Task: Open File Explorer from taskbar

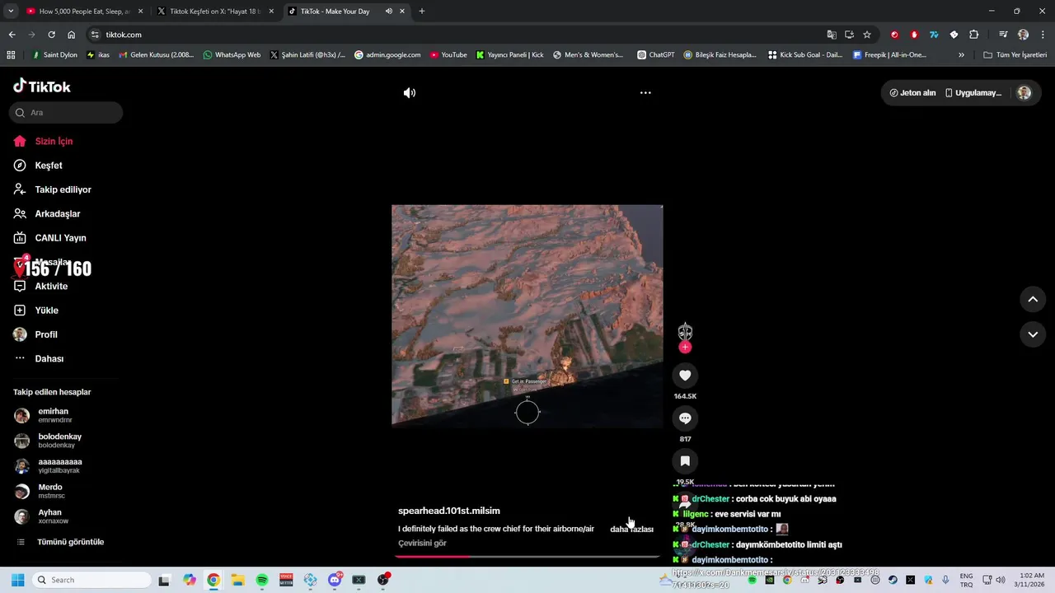Action: pyautogui.click(x=237, y=581)
